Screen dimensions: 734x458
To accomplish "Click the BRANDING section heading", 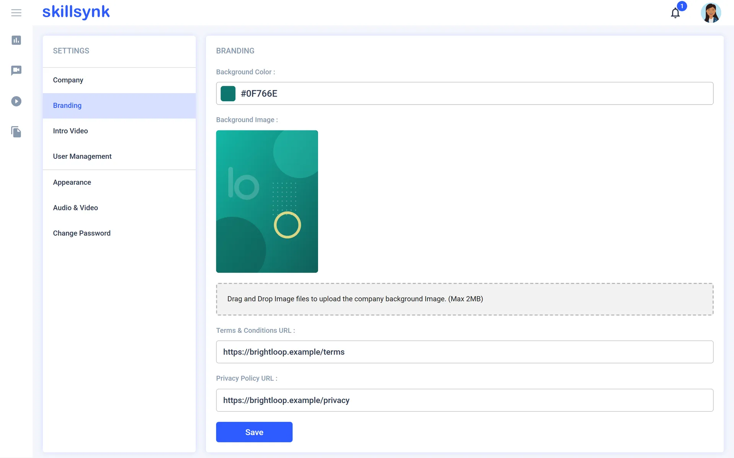I will coord(235,51).
